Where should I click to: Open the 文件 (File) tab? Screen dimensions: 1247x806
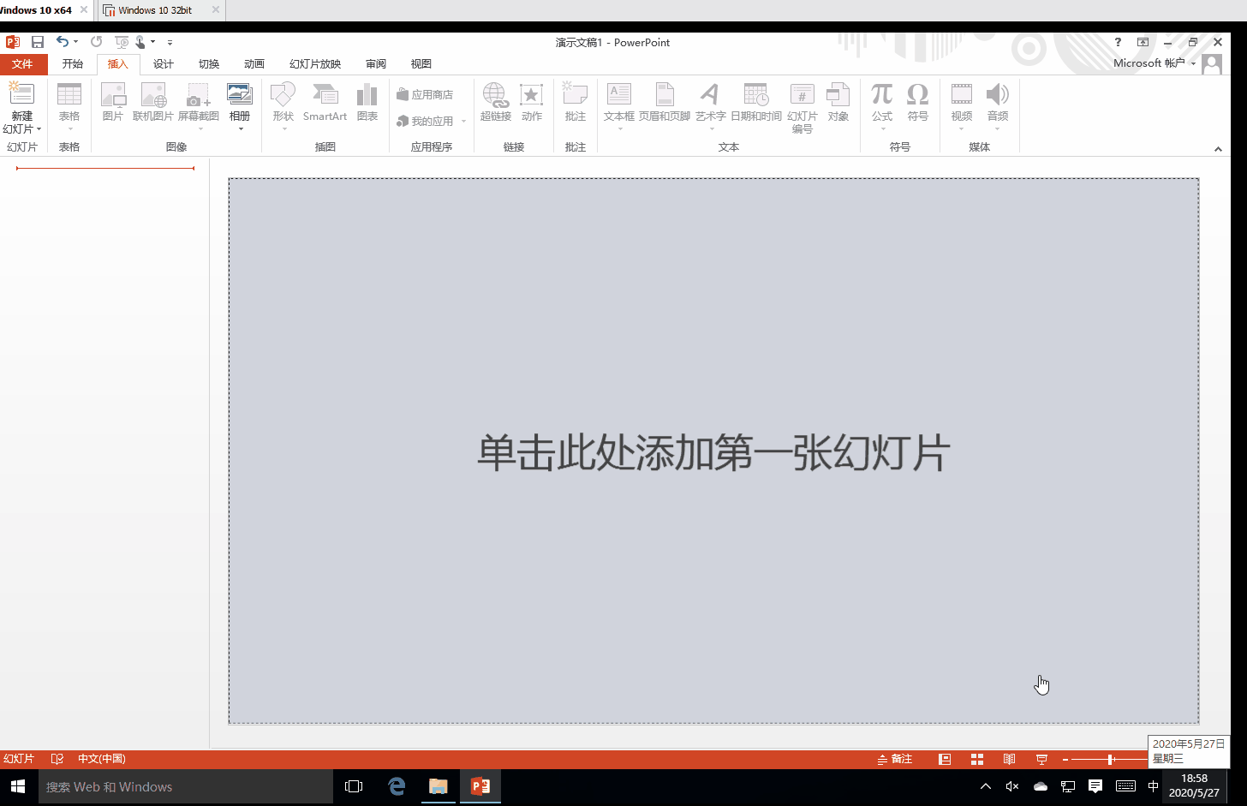click(x=23, y=64)
